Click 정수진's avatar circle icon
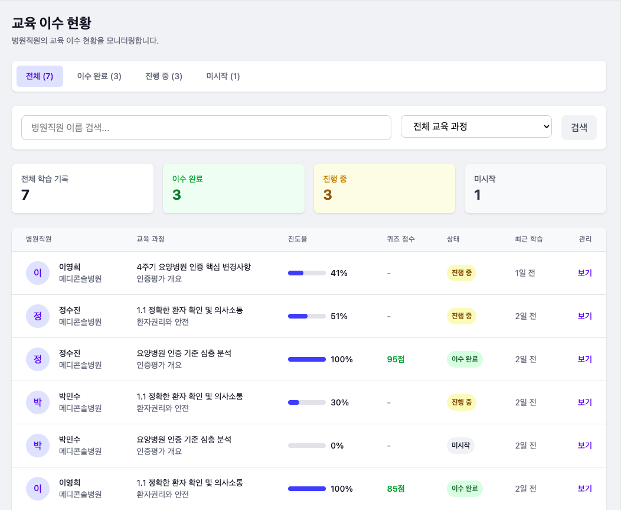The image size is (621, 510). point(38,316)
